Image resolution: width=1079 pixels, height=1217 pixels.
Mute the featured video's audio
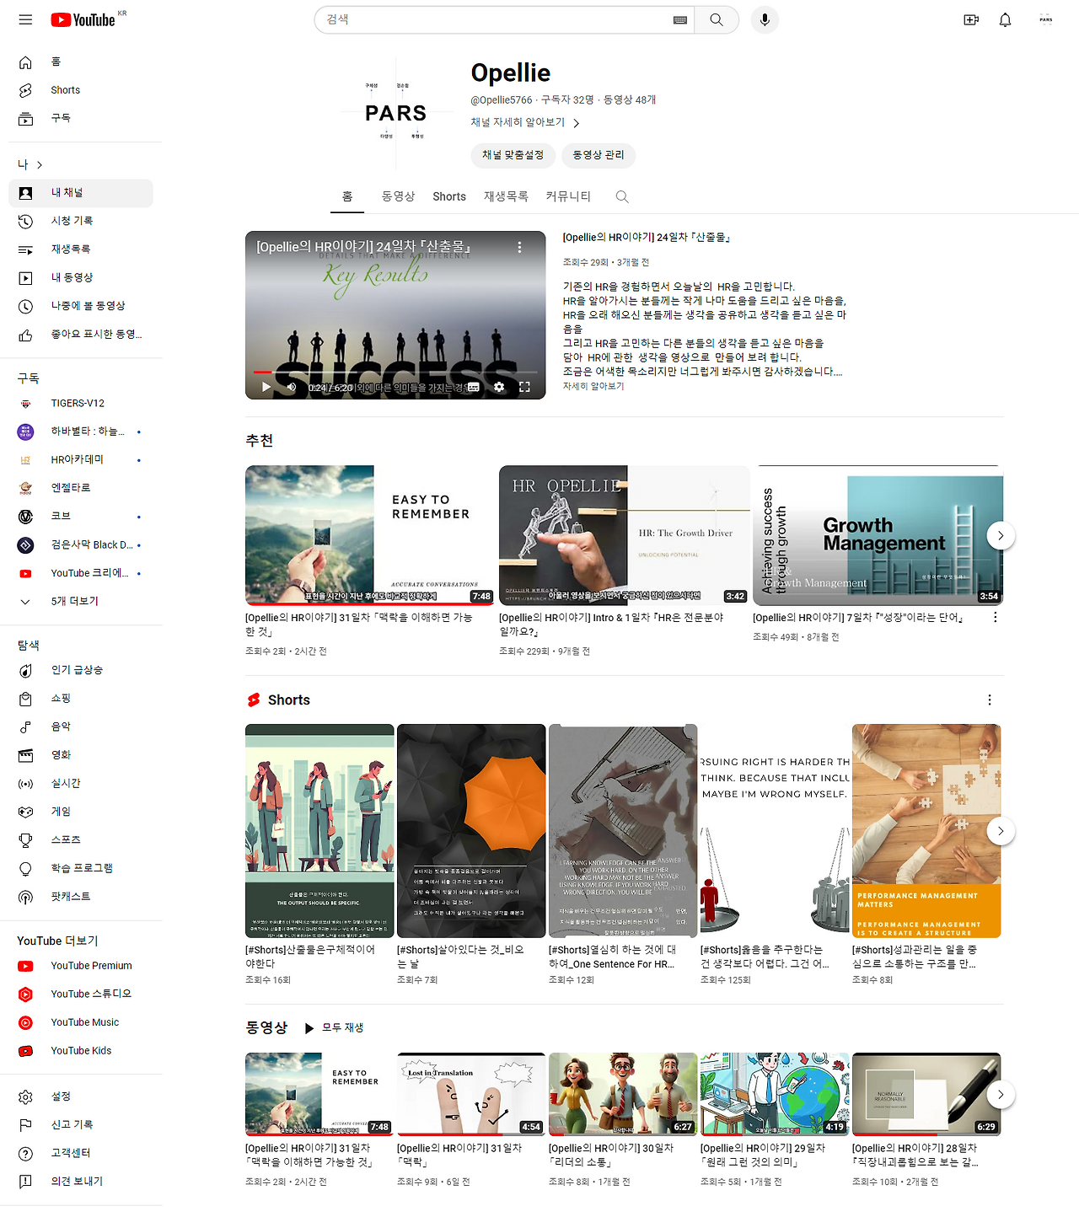[291, 387]
